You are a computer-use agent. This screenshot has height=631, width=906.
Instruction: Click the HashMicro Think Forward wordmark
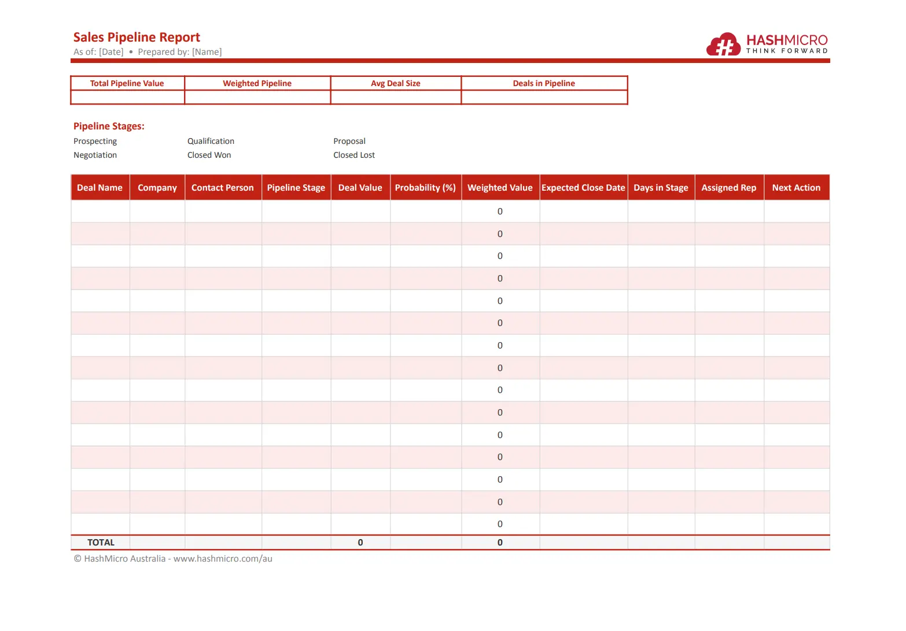coord(786,44)
